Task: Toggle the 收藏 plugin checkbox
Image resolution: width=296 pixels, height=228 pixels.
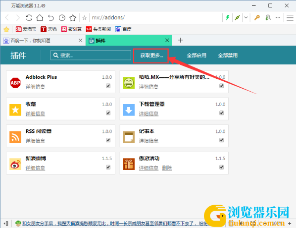Action: pyautogui.click(x=108, y=113)
